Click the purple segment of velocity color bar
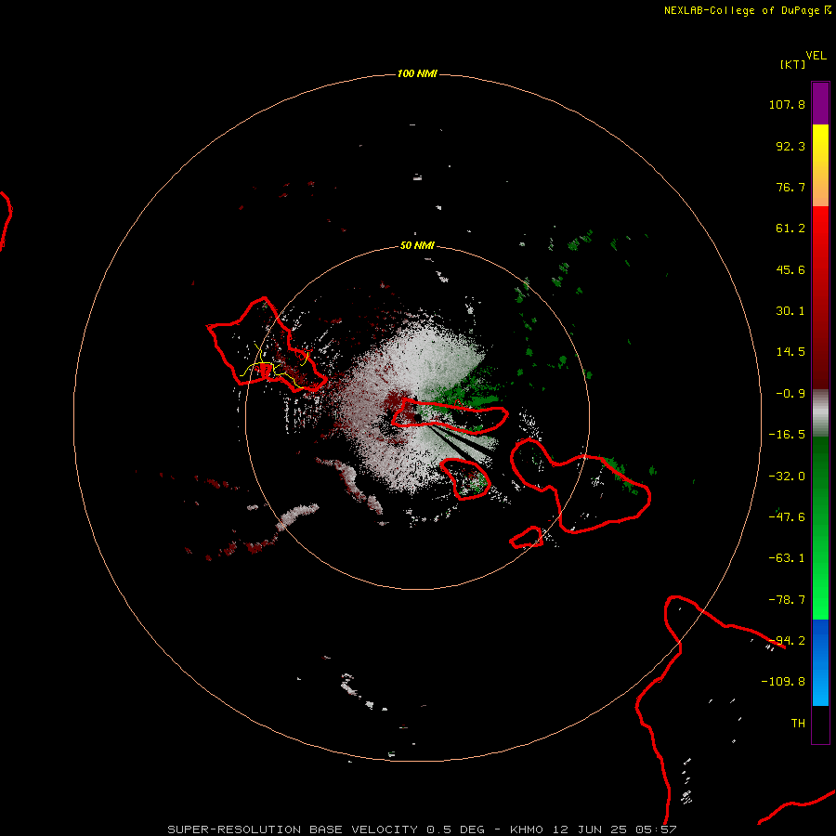The image size is (836, 836). [820, 103]
